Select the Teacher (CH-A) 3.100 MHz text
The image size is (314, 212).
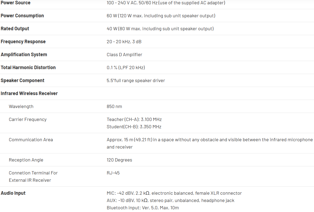(x=134, y=119)
